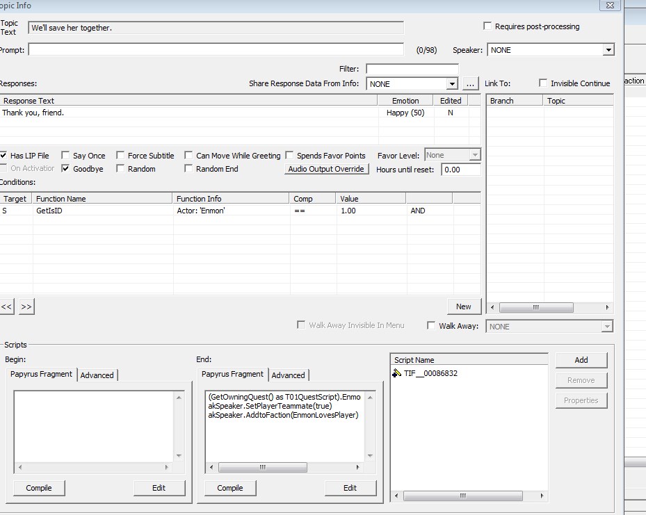Check the Random checkbox
The width and height of the screenshot is (646, 515).
pyautogui.click(x=120, y=168)
